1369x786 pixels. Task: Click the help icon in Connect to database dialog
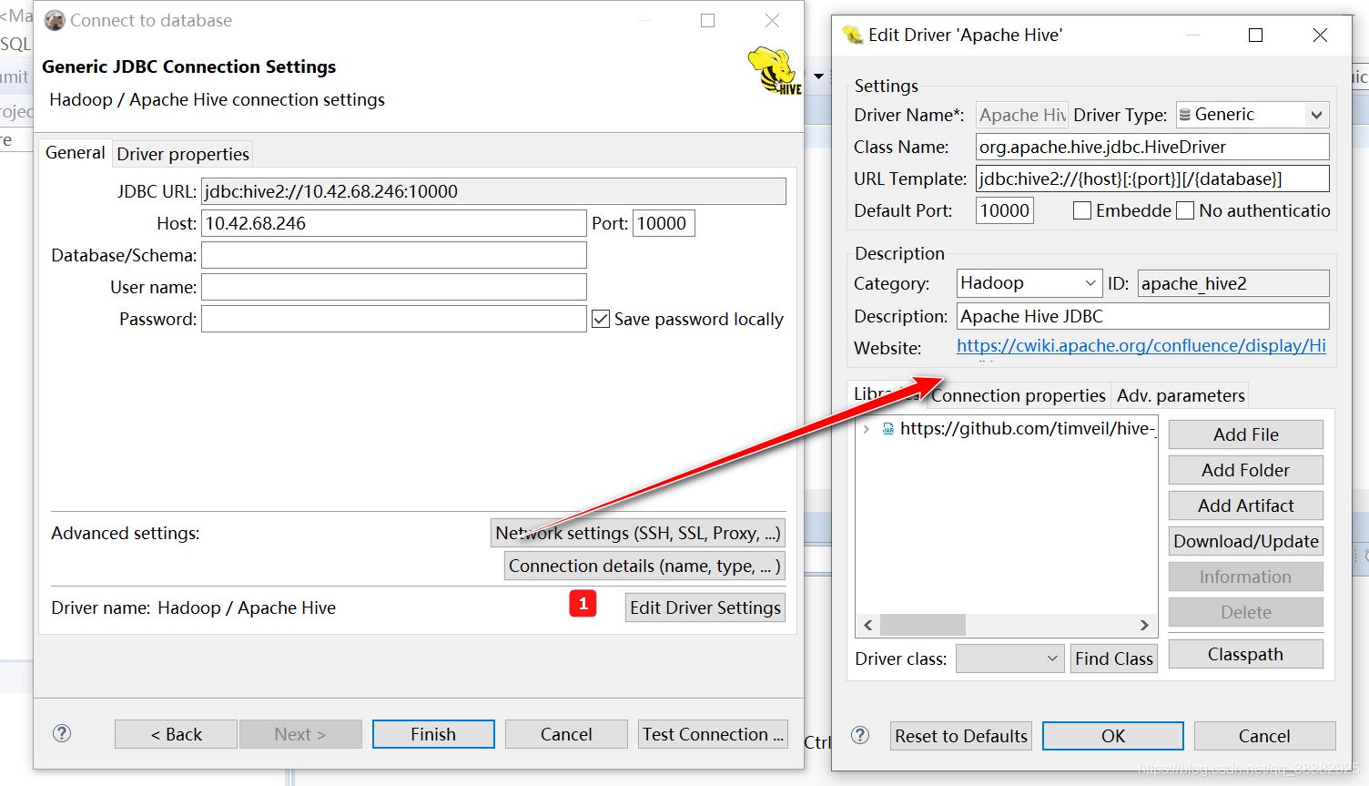[62, 733]
